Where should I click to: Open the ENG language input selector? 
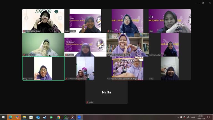click(x=193, y=117)
